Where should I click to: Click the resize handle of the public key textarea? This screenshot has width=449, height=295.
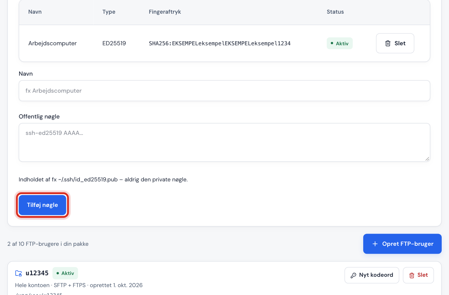point(427,159)
